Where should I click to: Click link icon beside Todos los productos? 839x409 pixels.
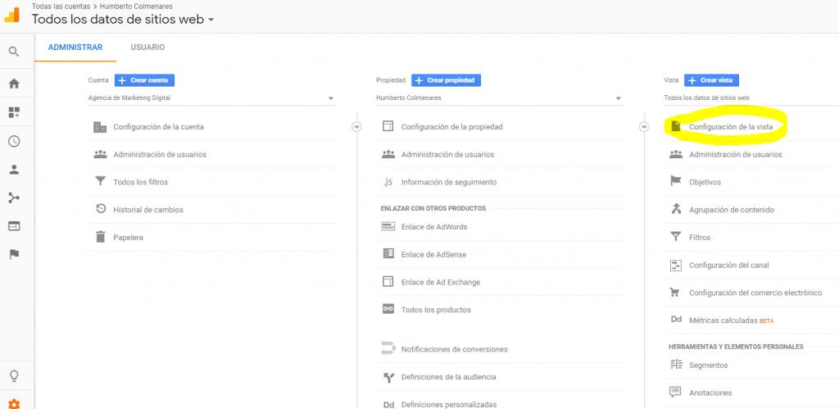(x=388, y=309)
